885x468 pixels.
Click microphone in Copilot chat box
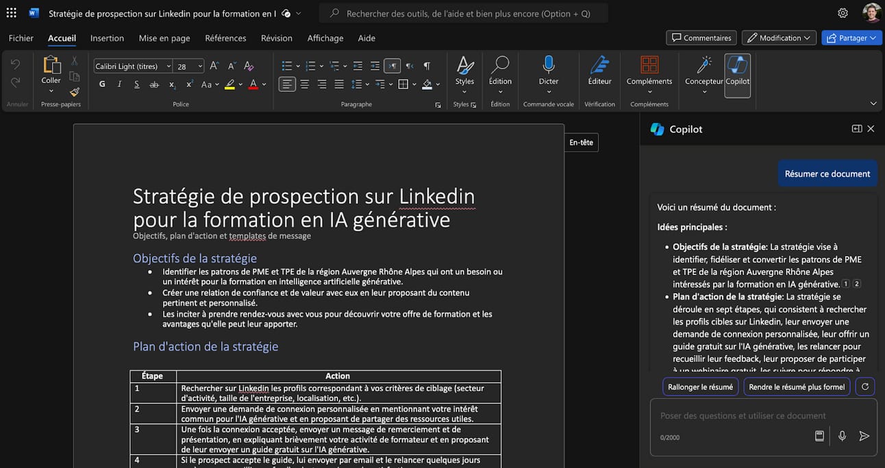[x=842, y=436]
